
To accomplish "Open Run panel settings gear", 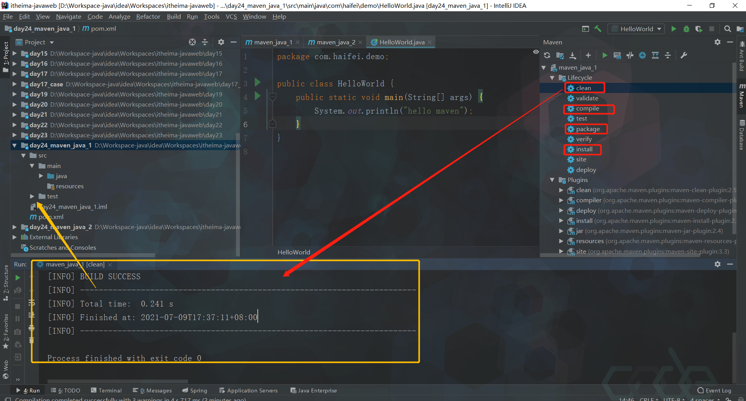I will pos(718,264).
